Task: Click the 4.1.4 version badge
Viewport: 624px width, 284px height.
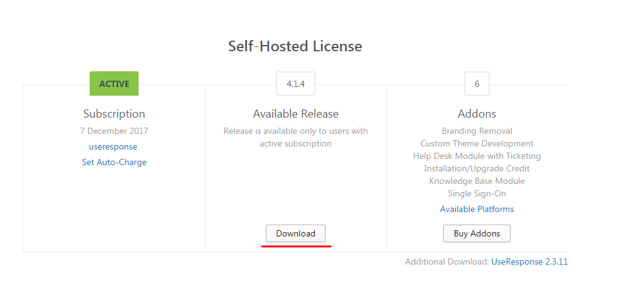Action: point(295,84)
